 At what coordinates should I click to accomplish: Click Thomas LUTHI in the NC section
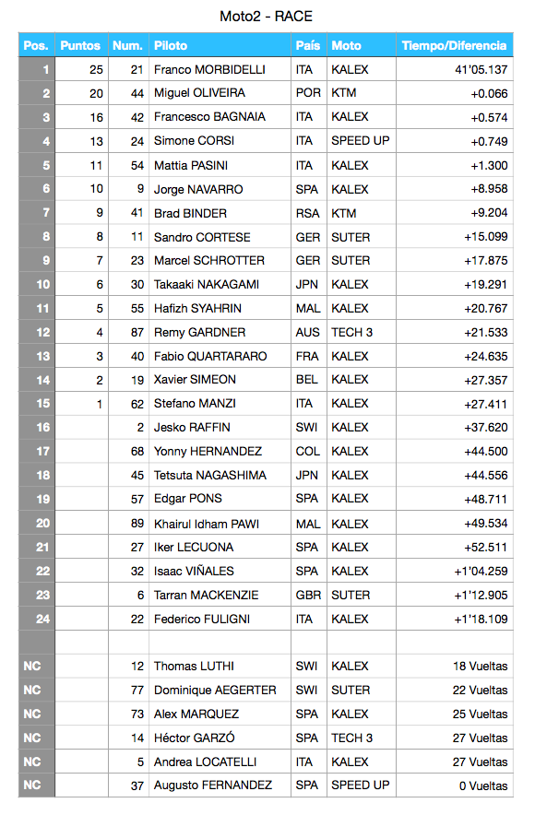pos(194,667)
